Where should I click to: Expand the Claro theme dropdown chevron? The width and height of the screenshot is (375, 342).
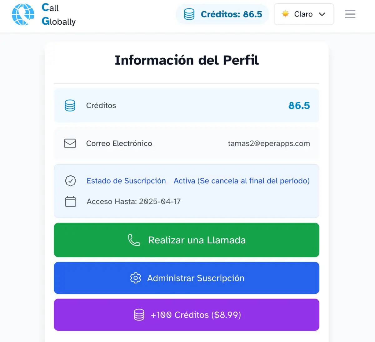[322, 14]
